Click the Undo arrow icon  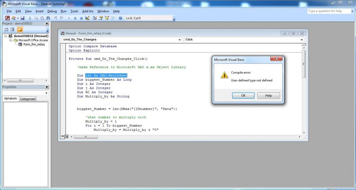pyautogui.click(x=56, y=18)
